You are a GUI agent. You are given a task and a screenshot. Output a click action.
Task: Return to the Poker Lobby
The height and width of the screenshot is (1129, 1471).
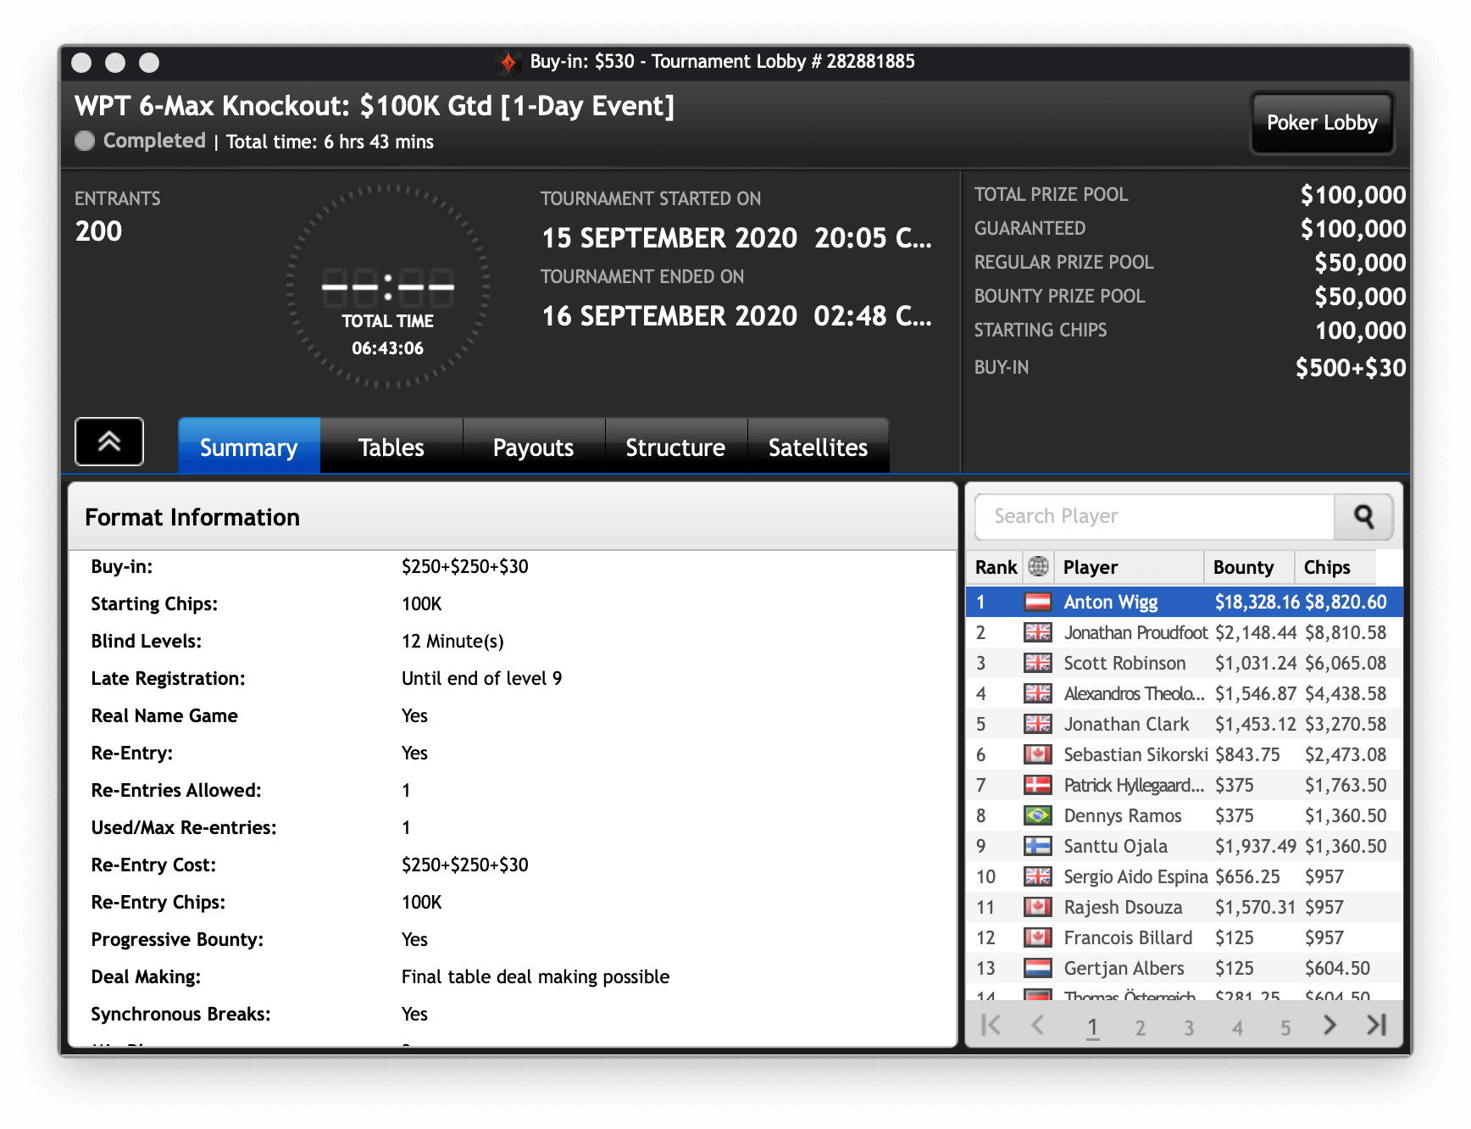point(1321,123)
